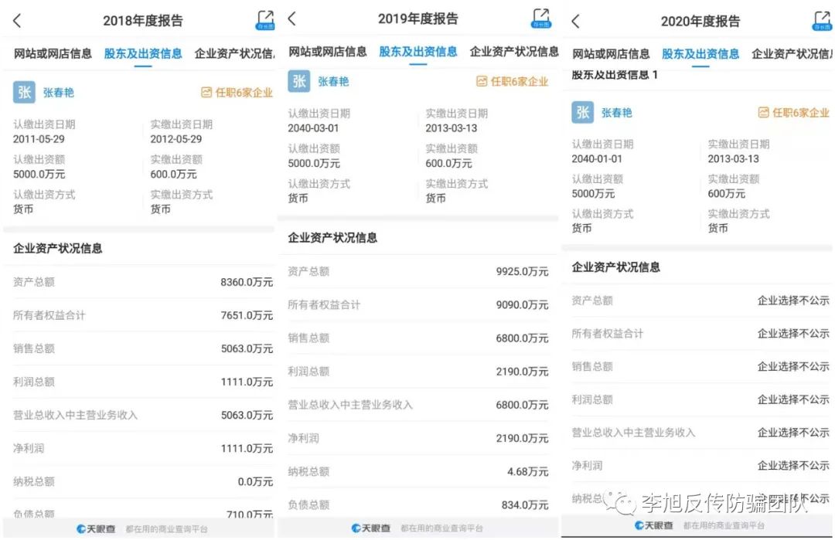Tap the 资产总额 8360.0万元 row
The height and width of the screenshot is (540, 835).
tap(143, 283)
